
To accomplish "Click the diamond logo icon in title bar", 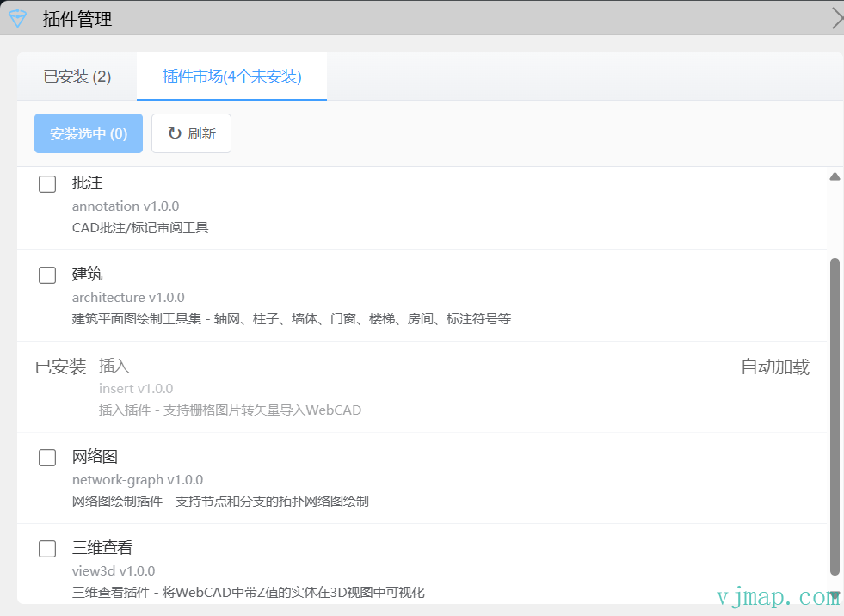I will pyautogui.click(x=17, y=18).
